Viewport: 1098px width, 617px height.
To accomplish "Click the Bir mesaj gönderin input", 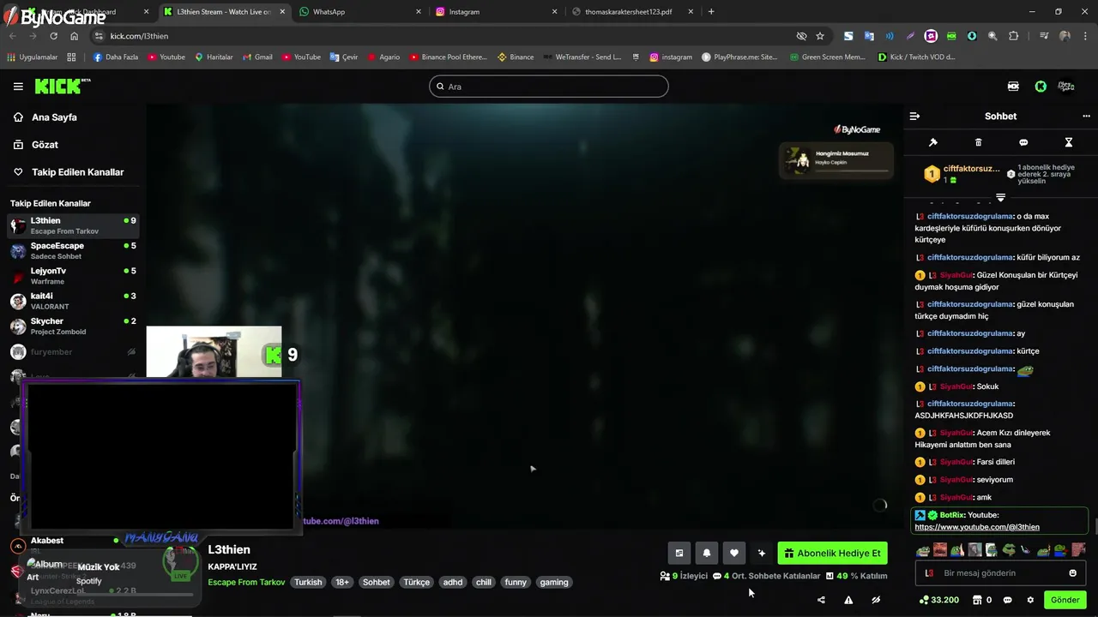I will tap(1000, 573).
